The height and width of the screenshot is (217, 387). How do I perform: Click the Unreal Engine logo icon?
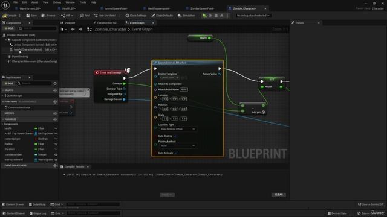(5, 5)
